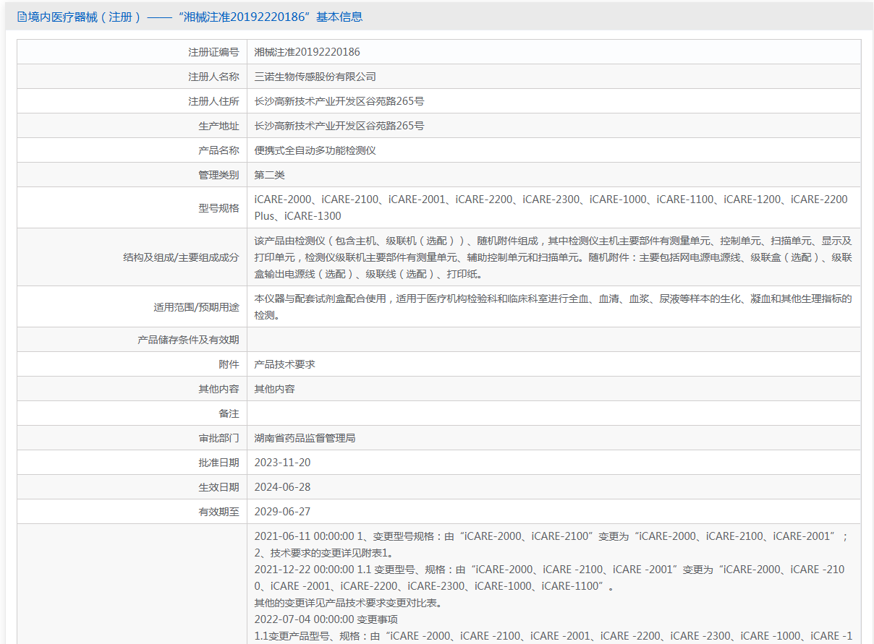Click the 型号规格 label cell
874x644 pixels.
(x=132, y=207)
